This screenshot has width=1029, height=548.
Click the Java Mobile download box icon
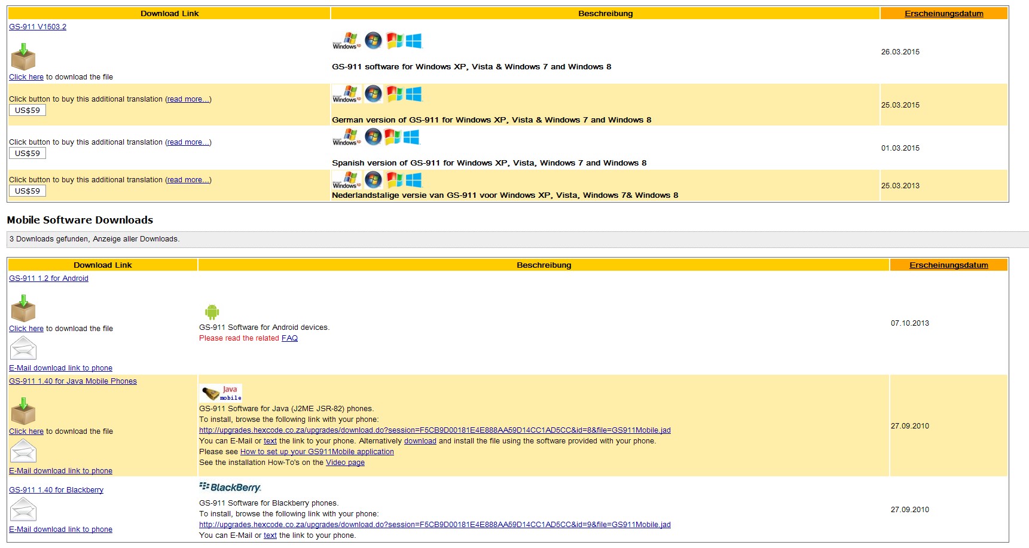23,411
